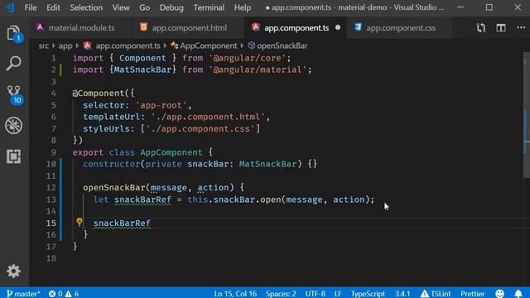Click the lightbulb quick-fix on line 15
The height and width of the screenshot is (298, 530).
(79, 222)
